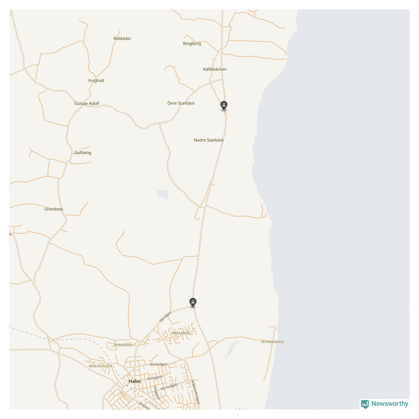This screenshot has width=419, height=419.
Task: Select the Munkvägen street label
Action: coord(159,364)
